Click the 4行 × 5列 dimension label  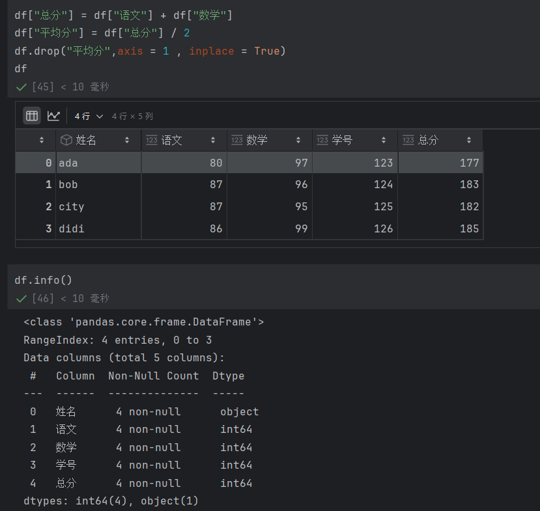[x=132, y=116]
